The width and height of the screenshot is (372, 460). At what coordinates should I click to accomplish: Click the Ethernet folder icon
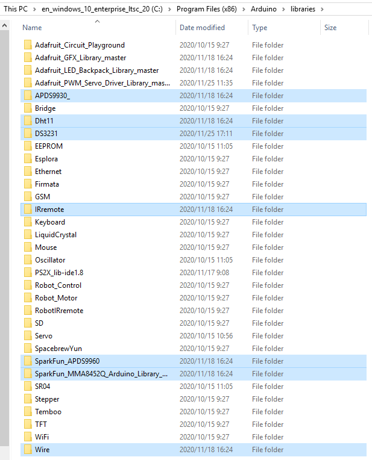click(28, 171)
